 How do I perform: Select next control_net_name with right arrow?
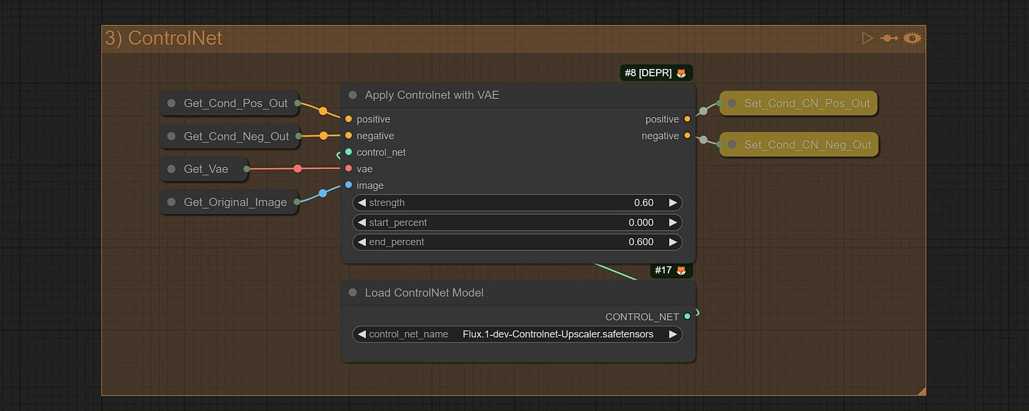(x=673, y=334)
